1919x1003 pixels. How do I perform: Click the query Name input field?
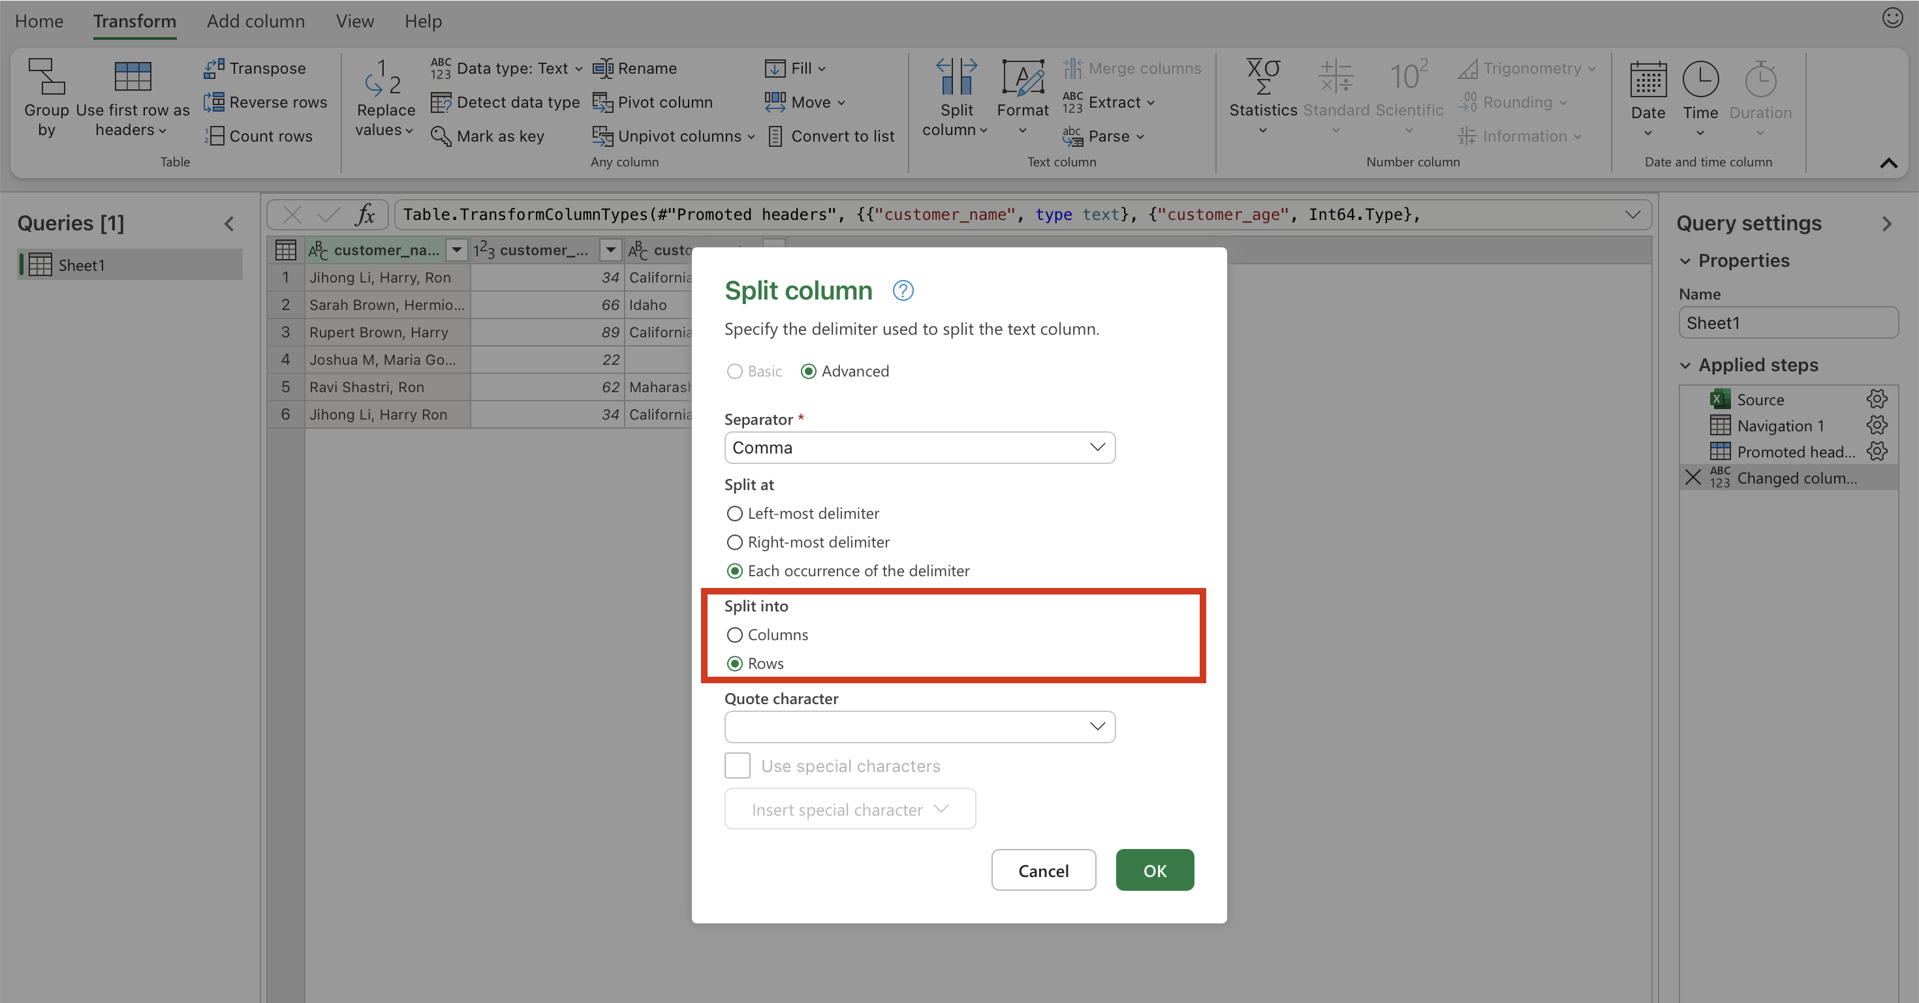click(x=1788, y=323)
